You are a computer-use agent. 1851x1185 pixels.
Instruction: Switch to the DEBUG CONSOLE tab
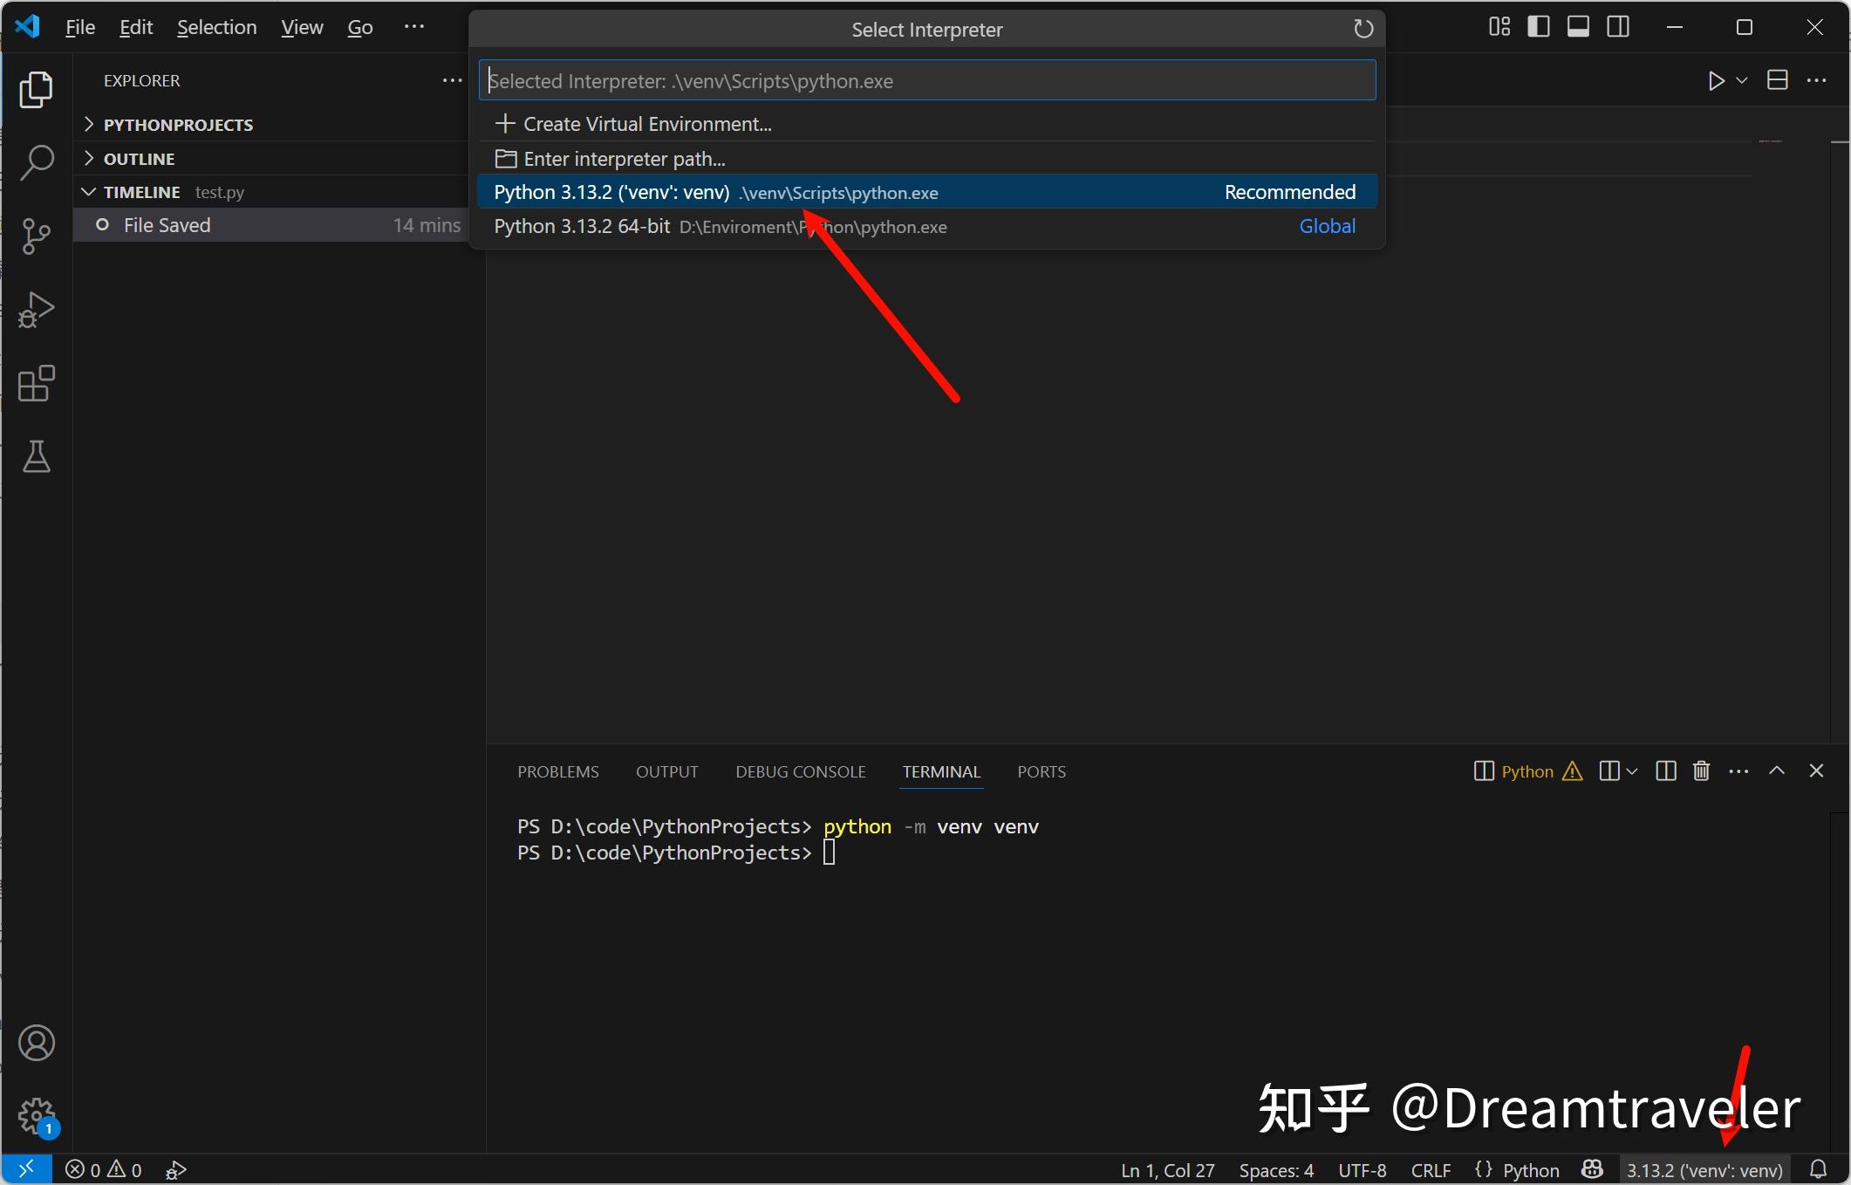click(x=799, y=771)
